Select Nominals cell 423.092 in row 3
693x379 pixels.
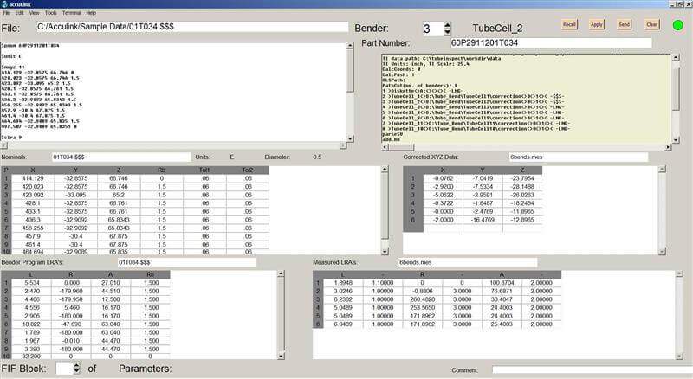click(x=33, y=195)
